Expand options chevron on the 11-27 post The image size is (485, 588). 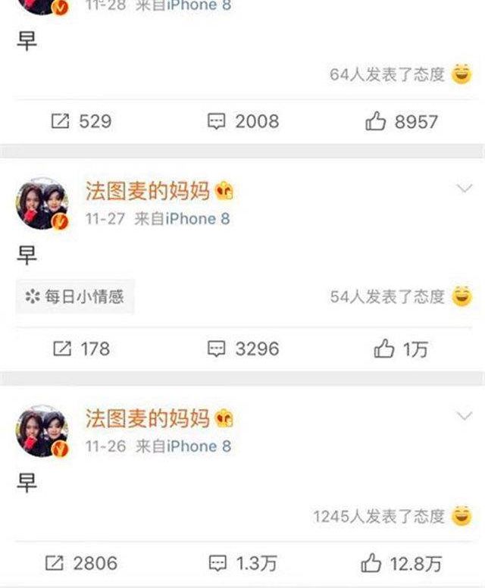click(465, 188)
